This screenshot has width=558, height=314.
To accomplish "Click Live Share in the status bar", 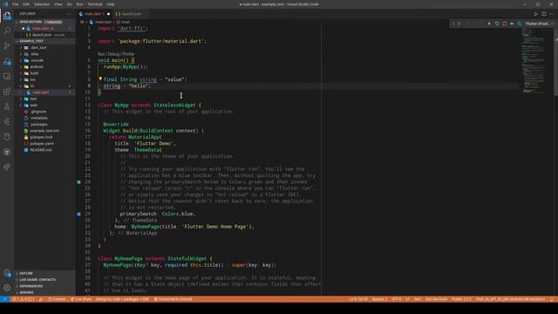I will click(81, 299).
